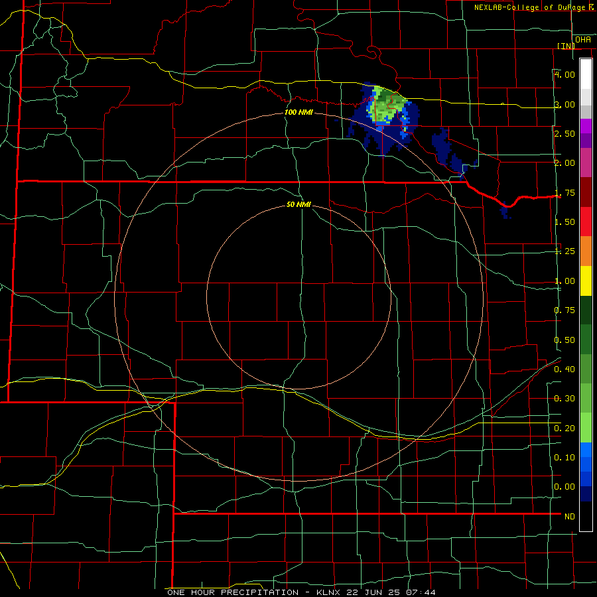Click the 1.50 scale value
This screenshot has height=597, width=597.
click(564, 222)
